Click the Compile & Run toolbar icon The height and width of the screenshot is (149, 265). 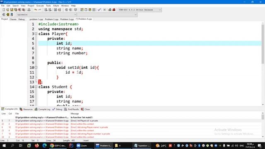click(90, 10)
